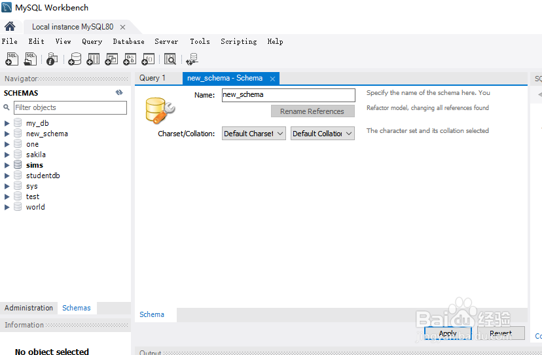Screen dimensions: 542x355
Task: Open the Home screen tab icon
Action: tap(10, 26)
